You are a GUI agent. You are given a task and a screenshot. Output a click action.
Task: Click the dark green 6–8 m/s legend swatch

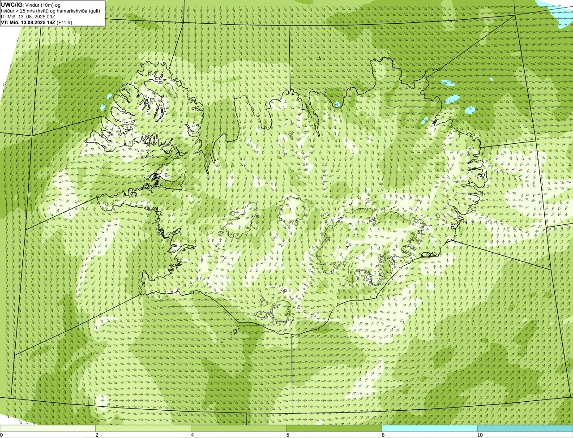coord(334,428)
